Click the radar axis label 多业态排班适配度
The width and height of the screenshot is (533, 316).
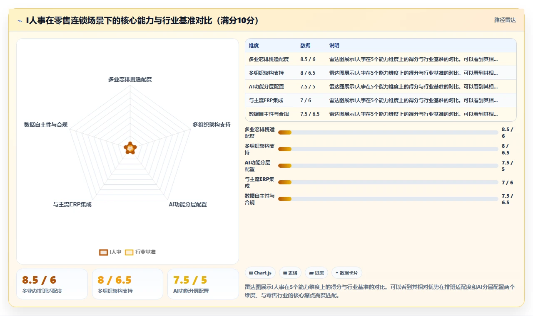tap(130, 79)
